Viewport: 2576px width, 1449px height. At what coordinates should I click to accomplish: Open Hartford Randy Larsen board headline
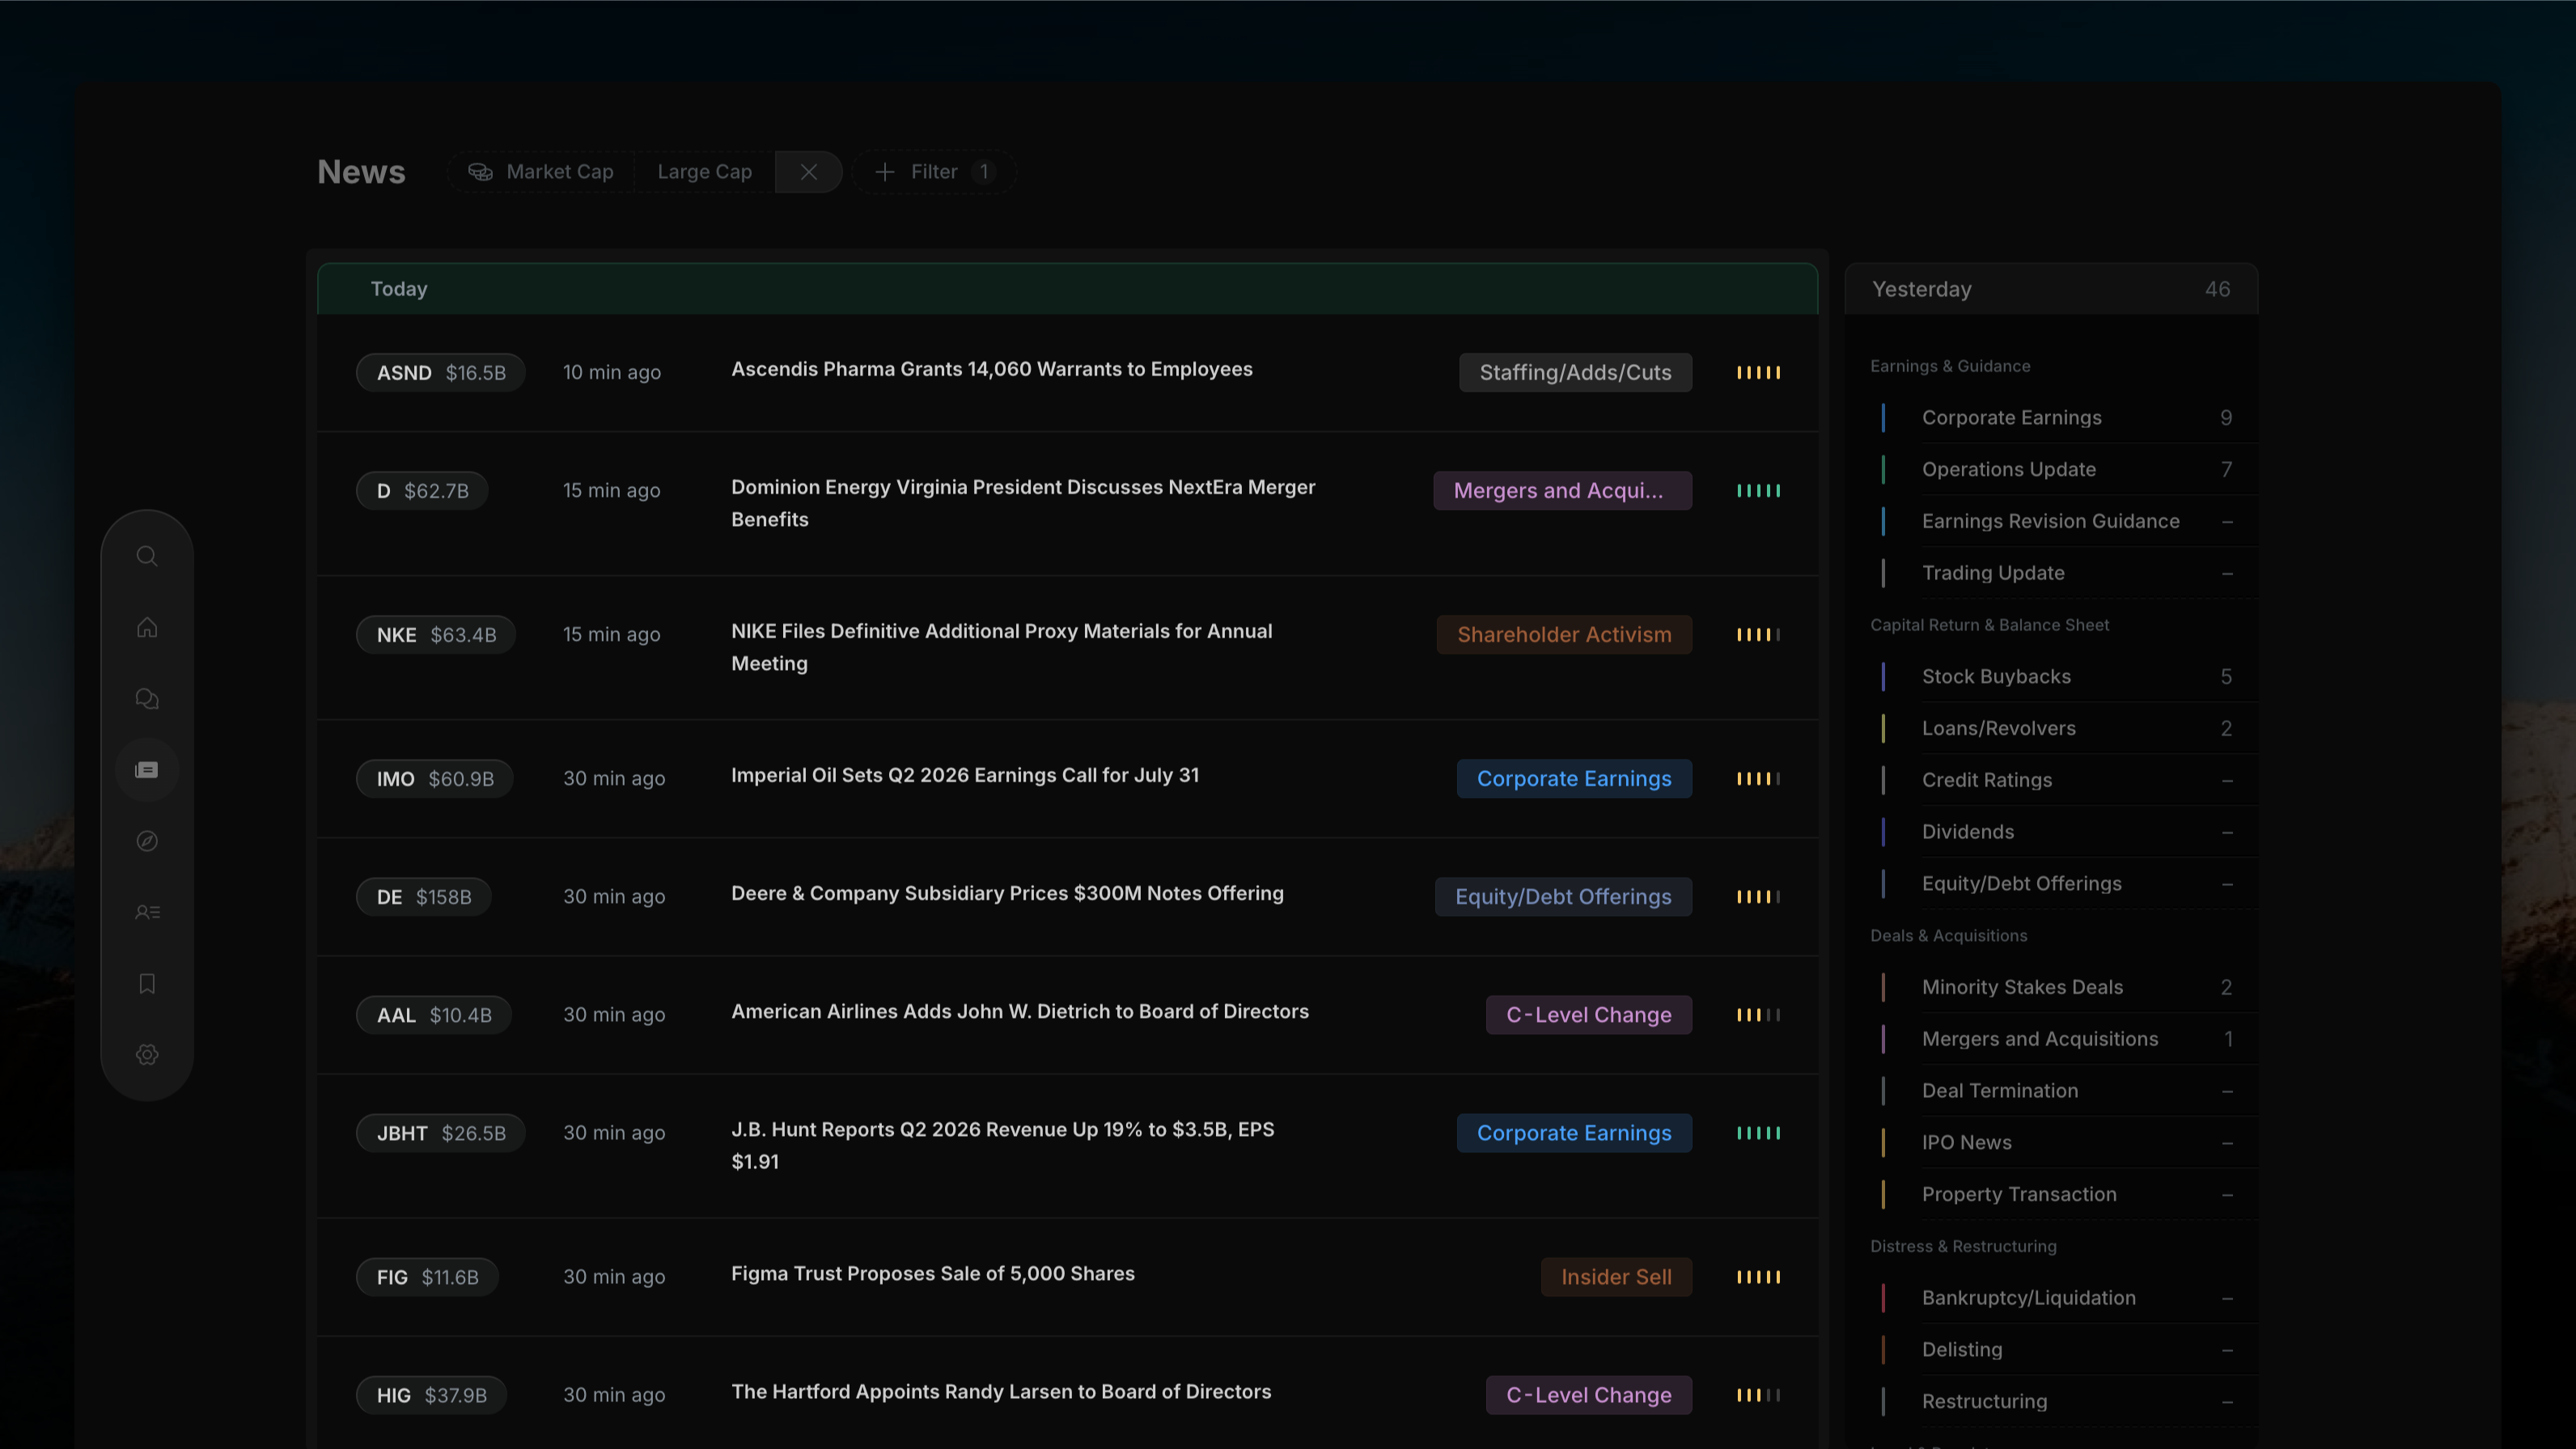[x=1001, y=1391]
